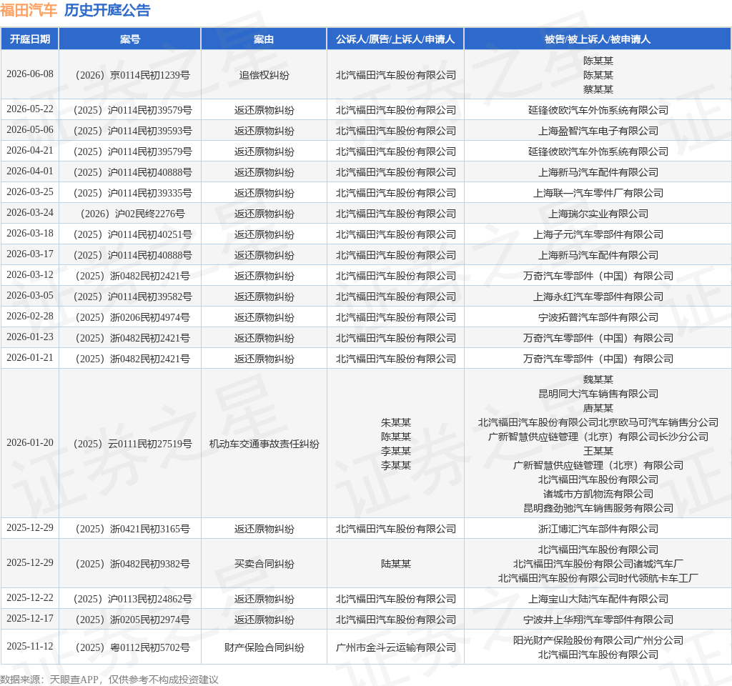Select plaintiff 朱某某
Viewport: 732px width, 686px height.
pyautogui.click(x=395, y=422)
